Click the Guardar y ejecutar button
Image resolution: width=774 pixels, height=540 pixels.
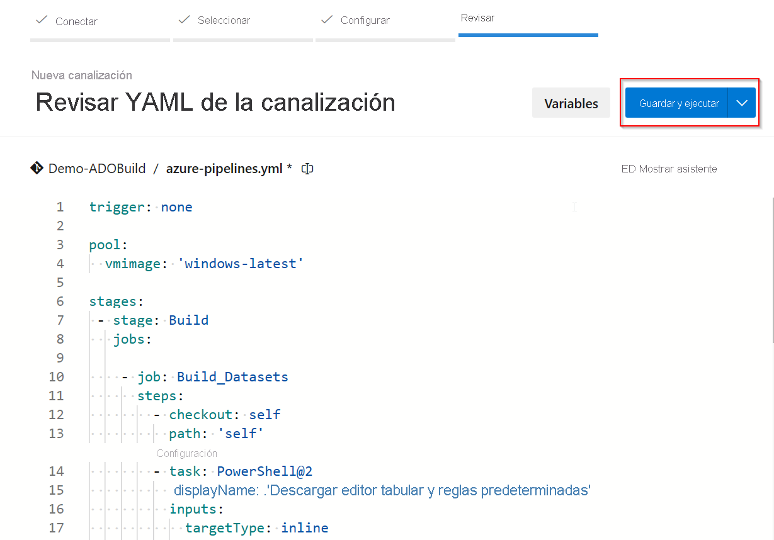coord(678,102)
